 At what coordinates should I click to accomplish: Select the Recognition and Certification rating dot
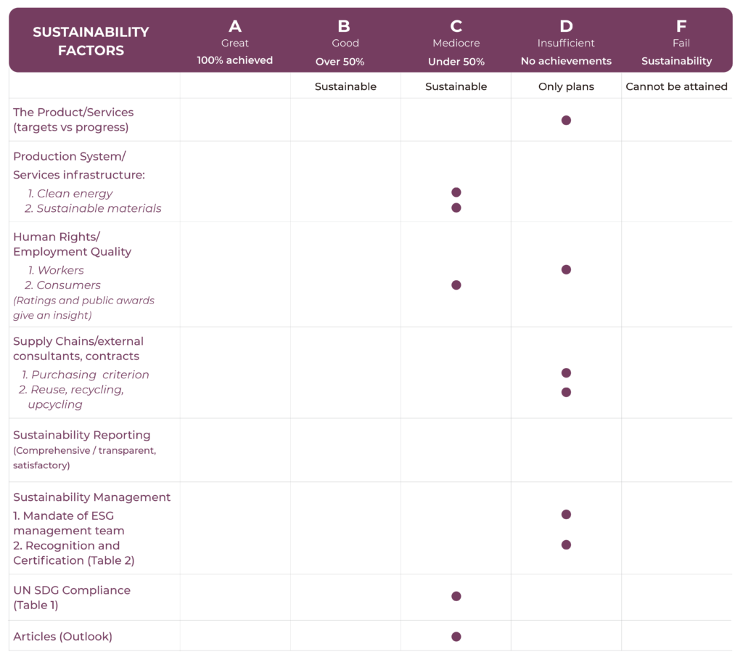[x=566, y=544]
